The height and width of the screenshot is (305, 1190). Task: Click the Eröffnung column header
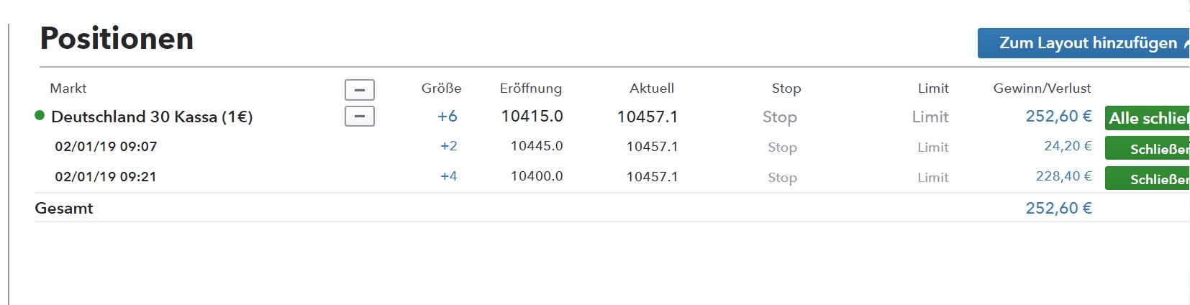pyautogui.click(x=530, y=88)
